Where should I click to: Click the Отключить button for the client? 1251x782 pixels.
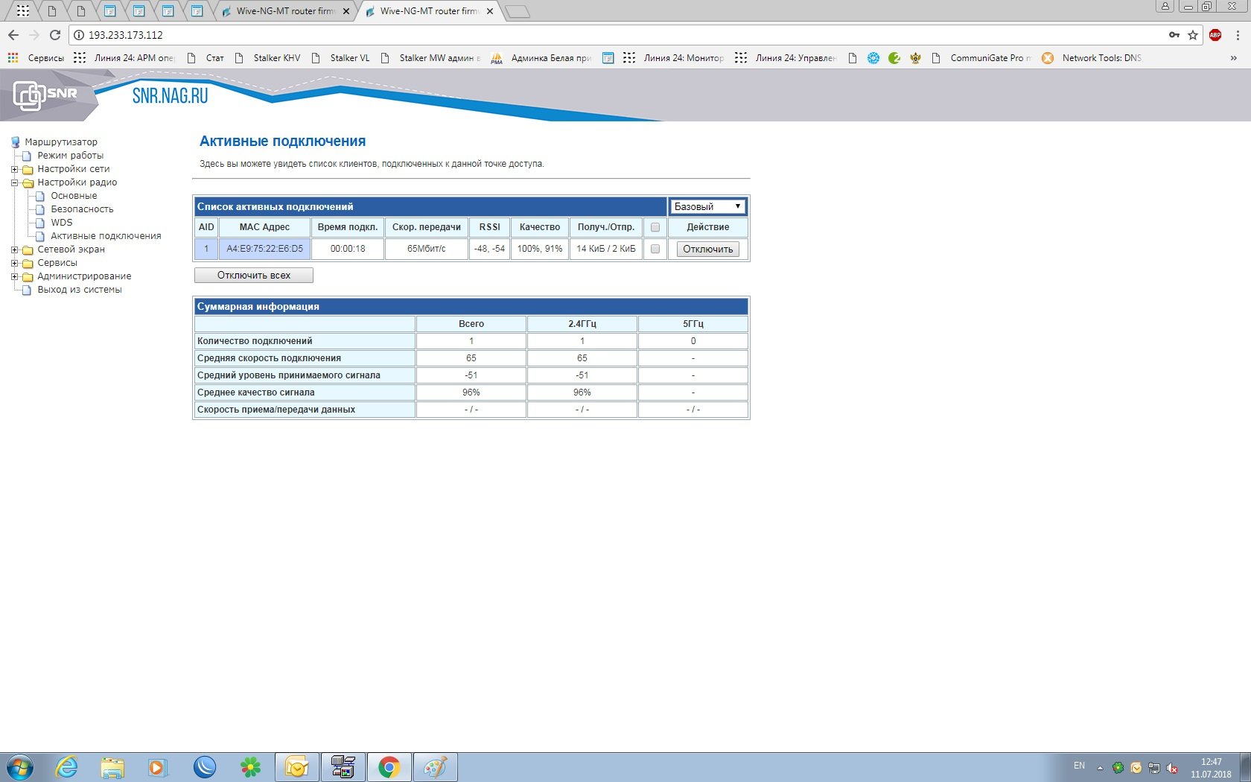tap(708, 249)
